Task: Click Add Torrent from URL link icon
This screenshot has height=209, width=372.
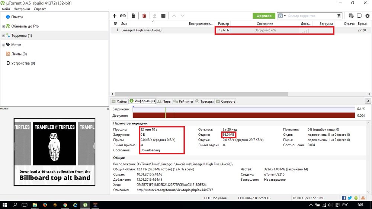Action: click(123, 16)
